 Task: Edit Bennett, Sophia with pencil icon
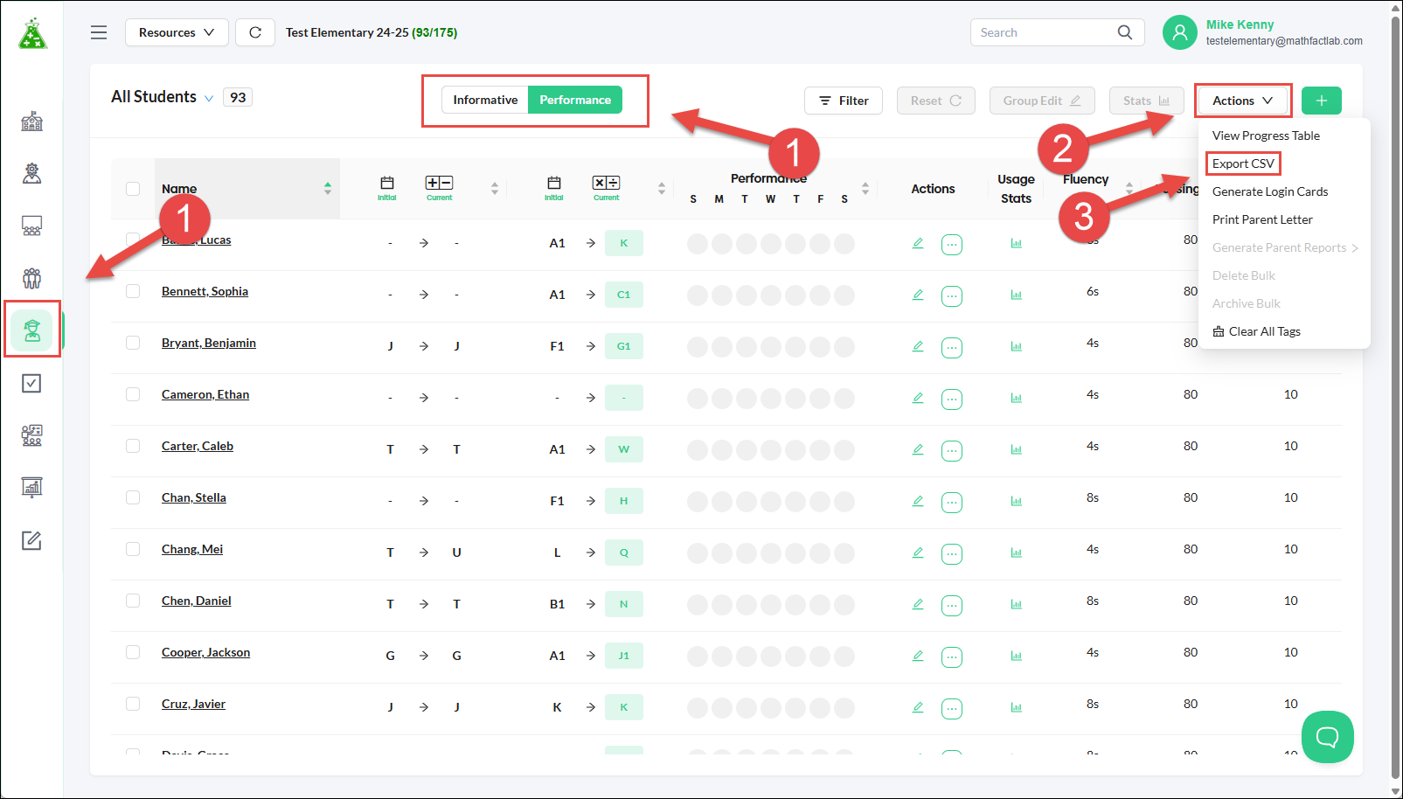pos(918,295)
